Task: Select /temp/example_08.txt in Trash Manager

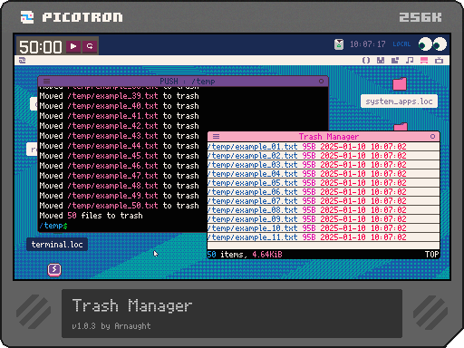Action: pyautogui.click(x=324, y=210)
